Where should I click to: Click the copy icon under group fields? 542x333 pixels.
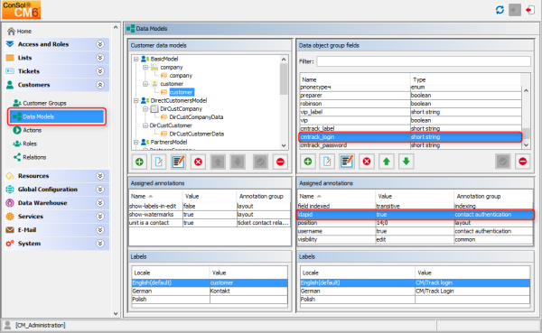pyautogui.click(x=327, y=162)
